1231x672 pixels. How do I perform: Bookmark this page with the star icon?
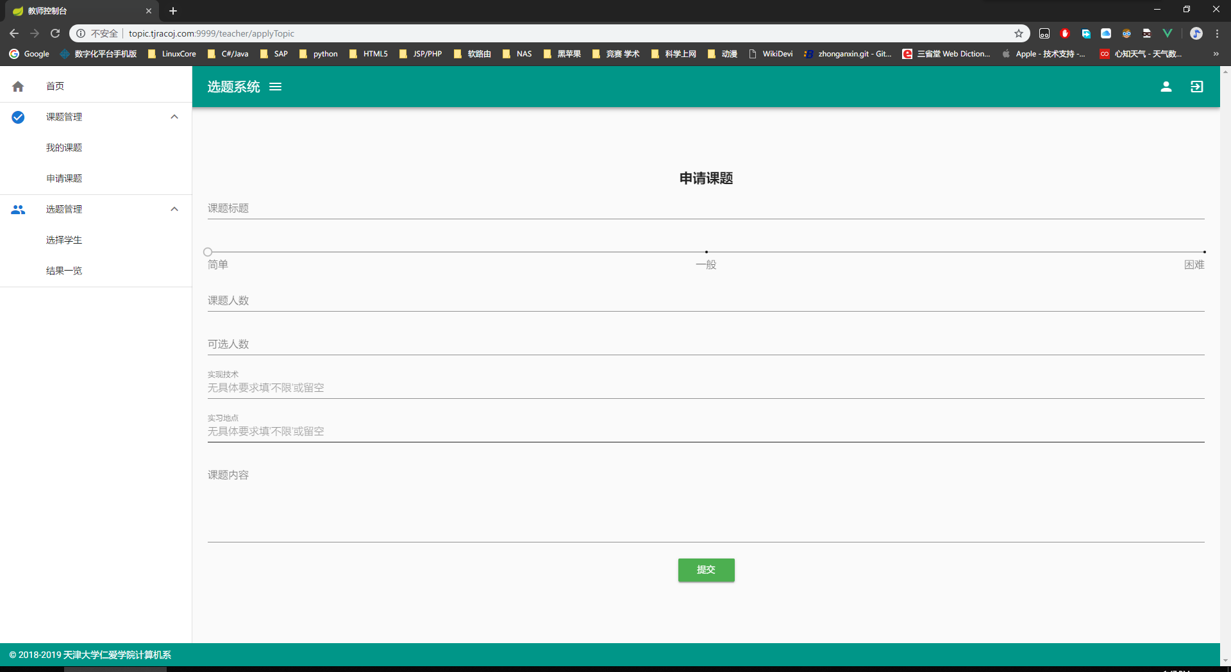pos(1019,33)
